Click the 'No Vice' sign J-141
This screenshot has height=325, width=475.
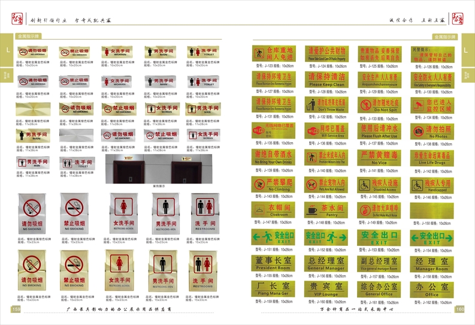point(379,157)
